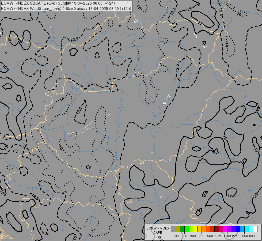Select the brick red swatch right of 900

[x=212, y=229]
